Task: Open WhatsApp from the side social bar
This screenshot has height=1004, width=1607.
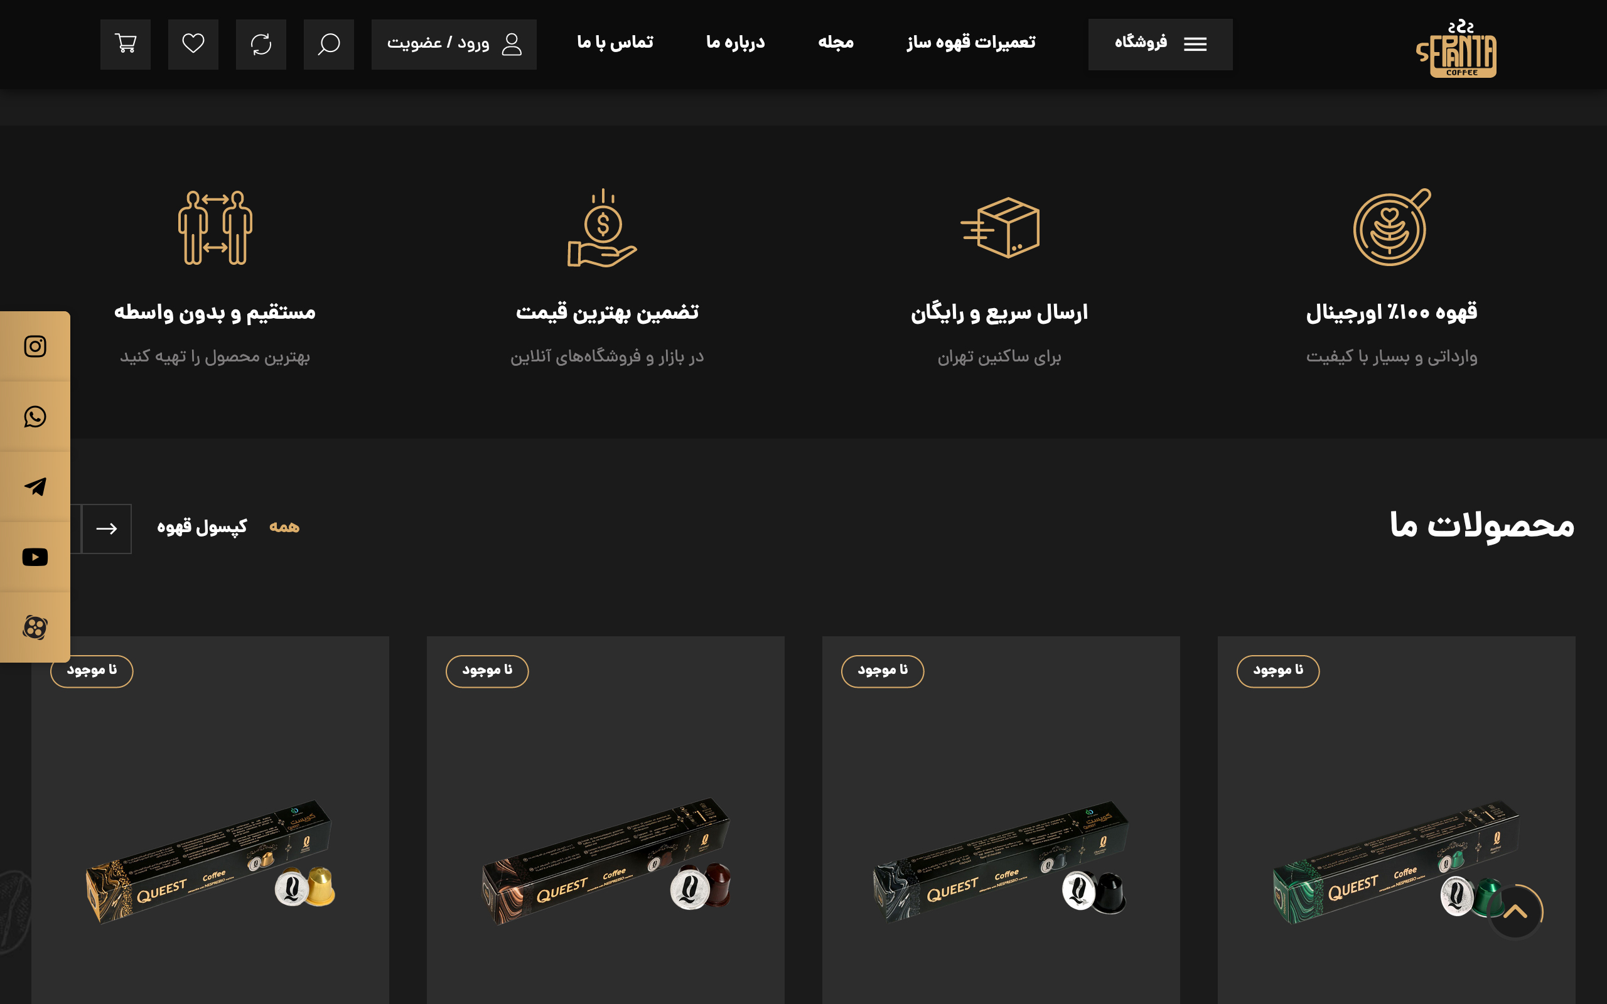Action: [35, 417]
